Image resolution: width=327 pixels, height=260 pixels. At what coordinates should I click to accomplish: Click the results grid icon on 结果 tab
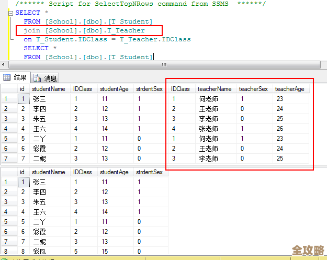coord(7,77)
